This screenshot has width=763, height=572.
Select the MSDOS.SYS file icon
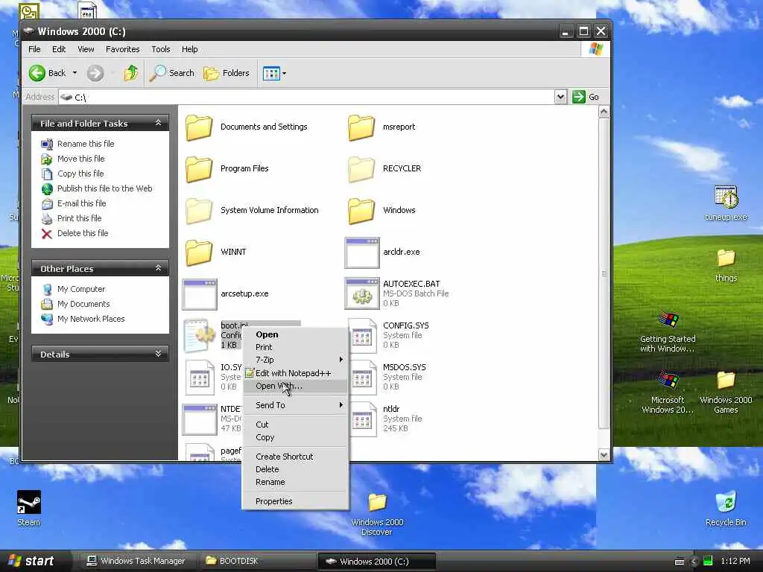pyautogui.click(x=363, y=378)
